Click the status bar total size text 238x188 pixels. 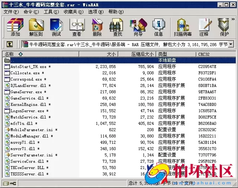point(162,183)
